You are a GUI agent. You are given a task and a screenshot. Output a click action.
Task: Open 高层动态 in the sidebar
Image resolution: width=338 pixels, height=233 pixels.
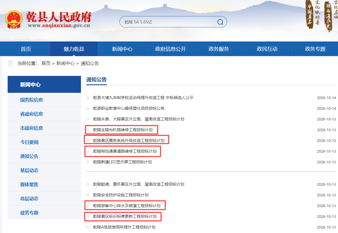[29, 199]
